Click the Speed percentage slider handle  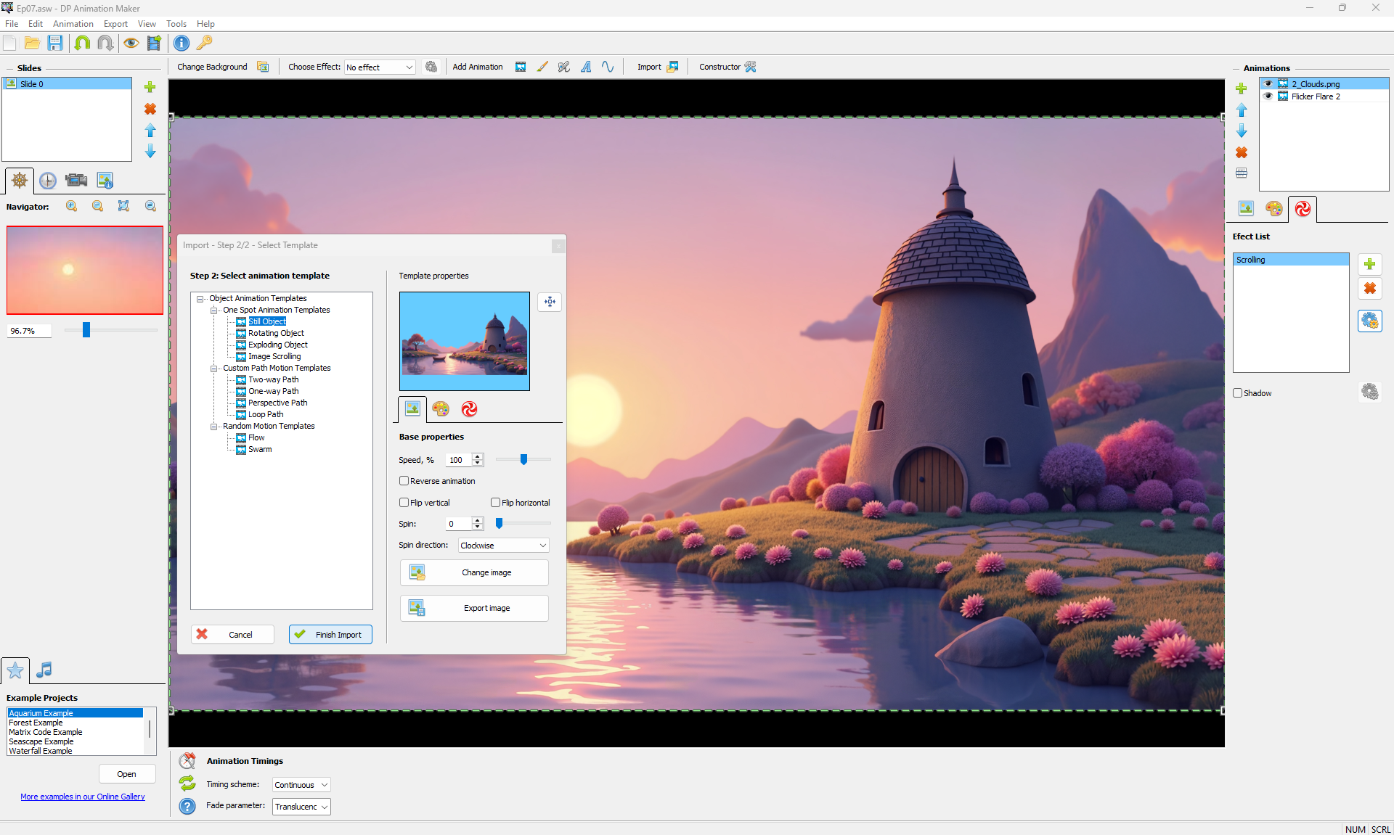(x=523, y=459)
